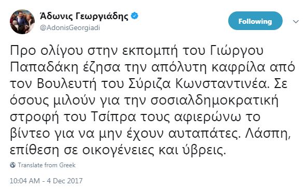Image resolution: width=306 pixels, height=189 pixels.
Task: Open Άδωνις Γεωργιάδης profile picture
Action: click(22, 22)
